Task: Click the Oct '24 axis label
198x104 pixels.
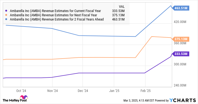Action: (x=21, y=91)
